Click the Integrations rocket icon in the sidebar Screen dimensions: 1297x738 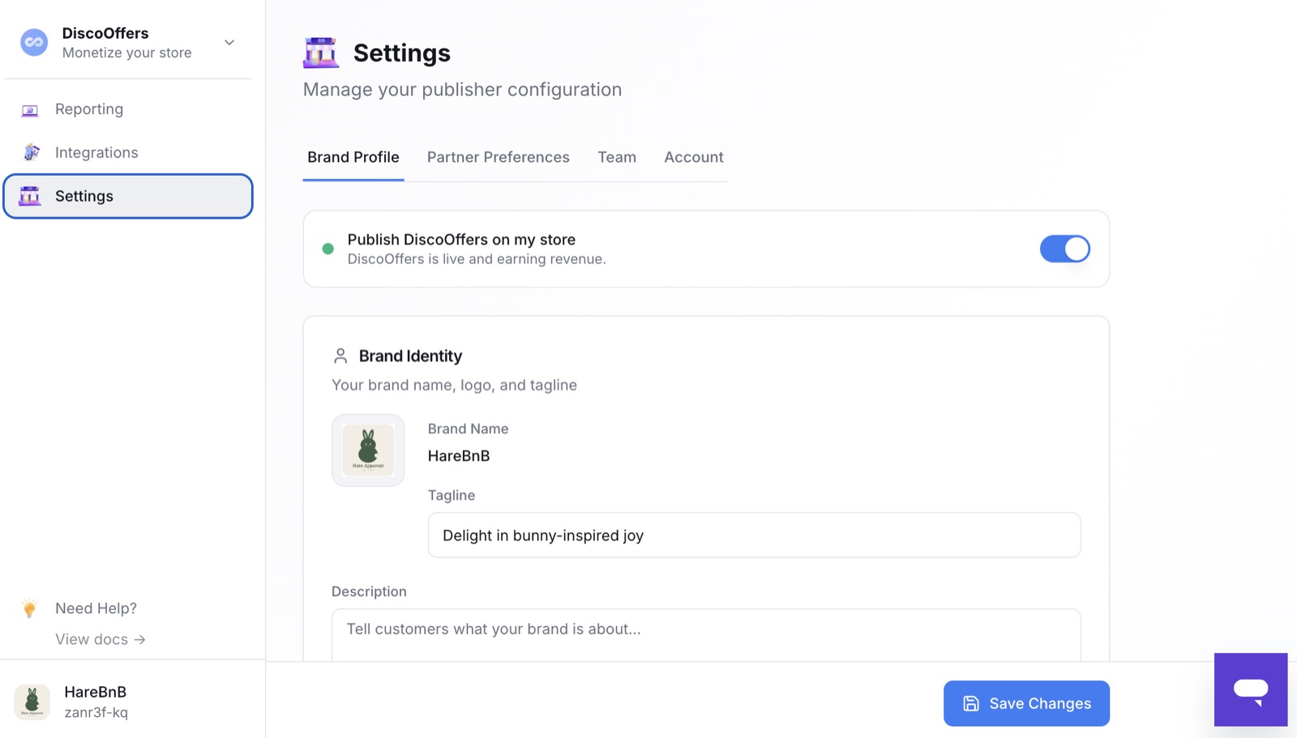pyautogui.click(x=31, y=152)
